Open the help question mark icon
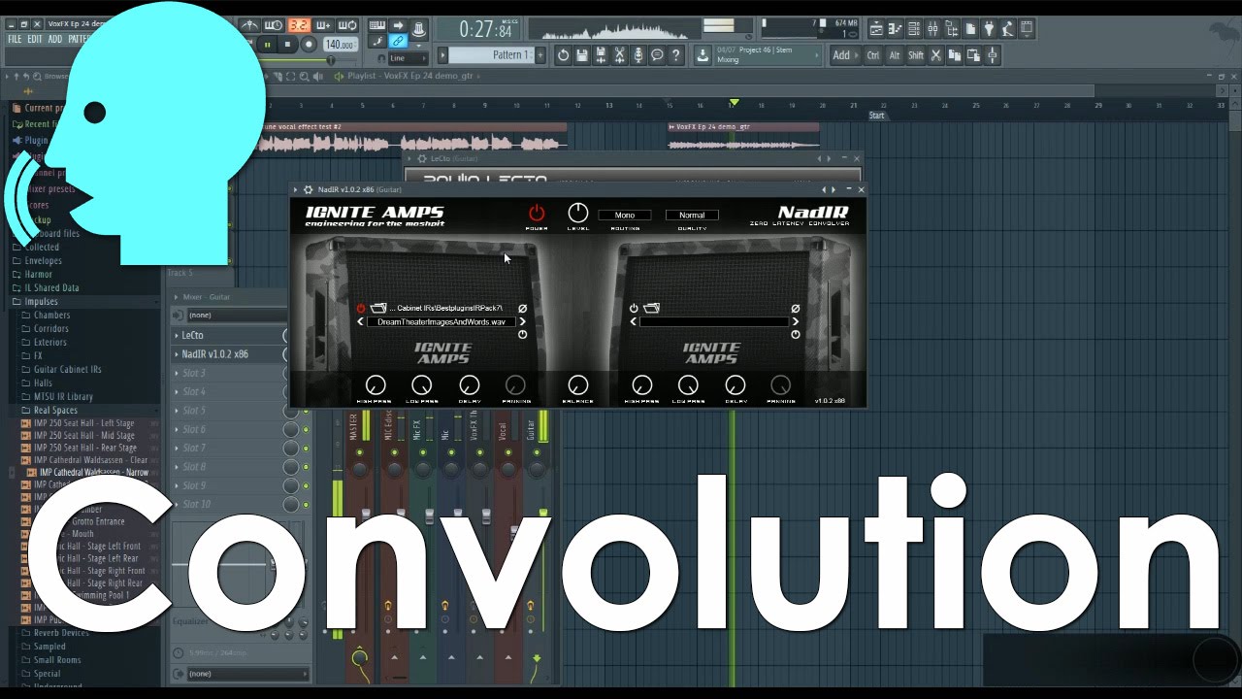1242x699 pixels. pos(676,55)
